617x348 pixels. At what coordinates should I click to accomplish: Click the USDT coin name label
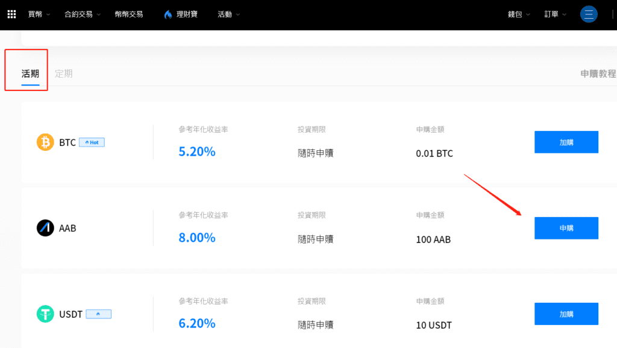coord(70,314)
